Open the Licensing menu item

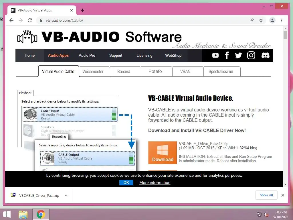click(x=144, y=55)
